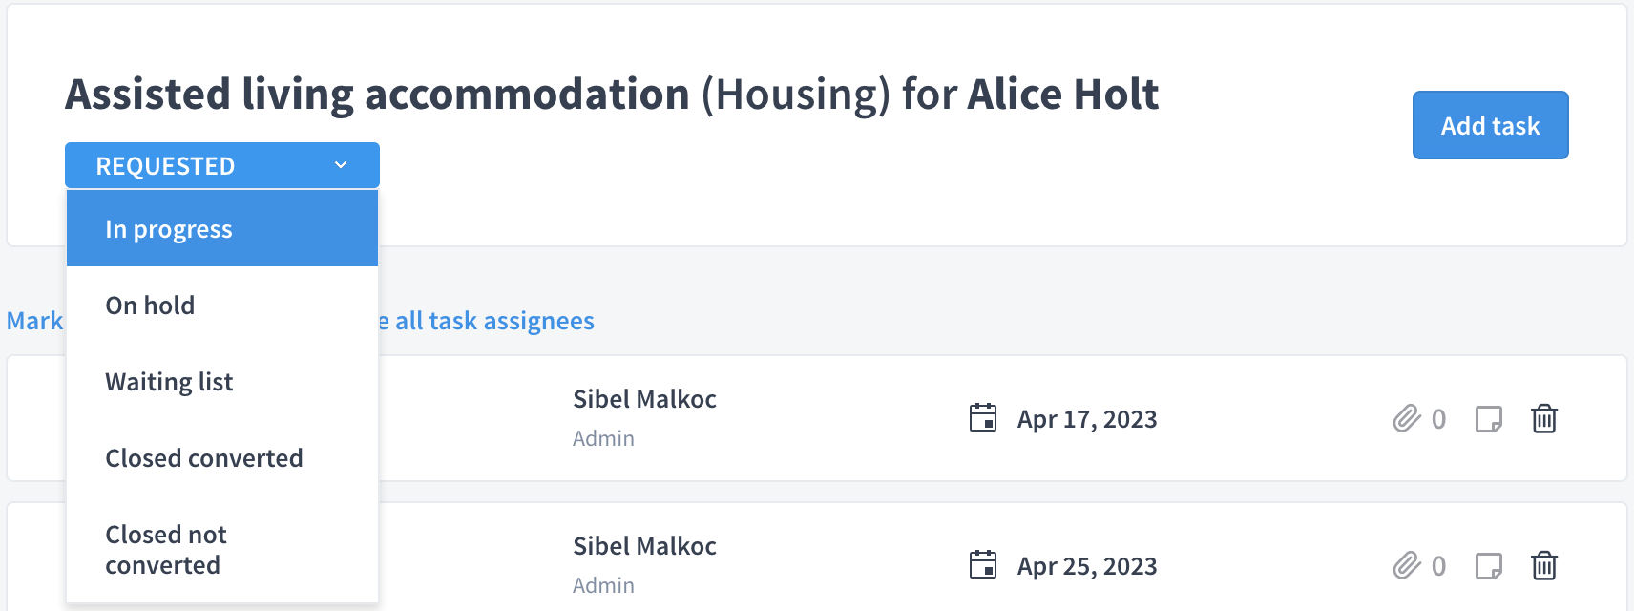Screen dimensions: 1634x611
Task: Open assignee Sibel Malkoc on the Apr 25 task
Action: pyautogui.click(x=644, y=546)
